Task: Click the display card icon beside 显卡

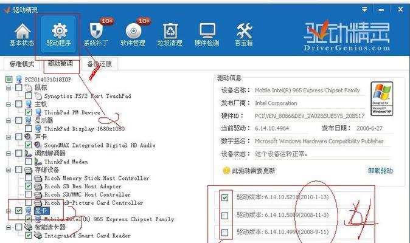Action: pyautogui.click(x=28, y=211)
